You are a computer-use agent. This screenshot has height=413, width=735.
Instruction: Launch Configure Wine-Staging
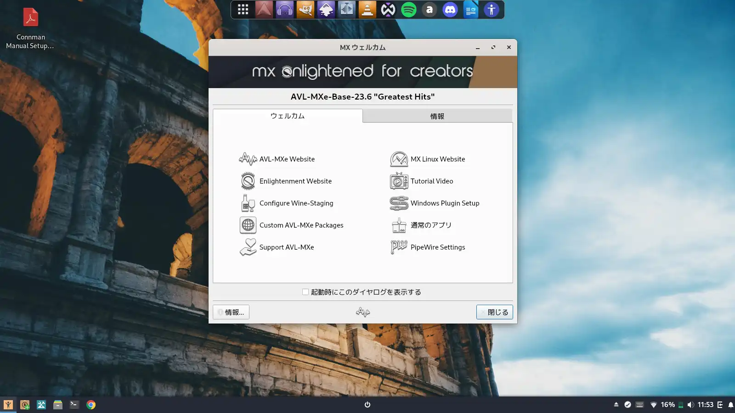tap(286, 203)
